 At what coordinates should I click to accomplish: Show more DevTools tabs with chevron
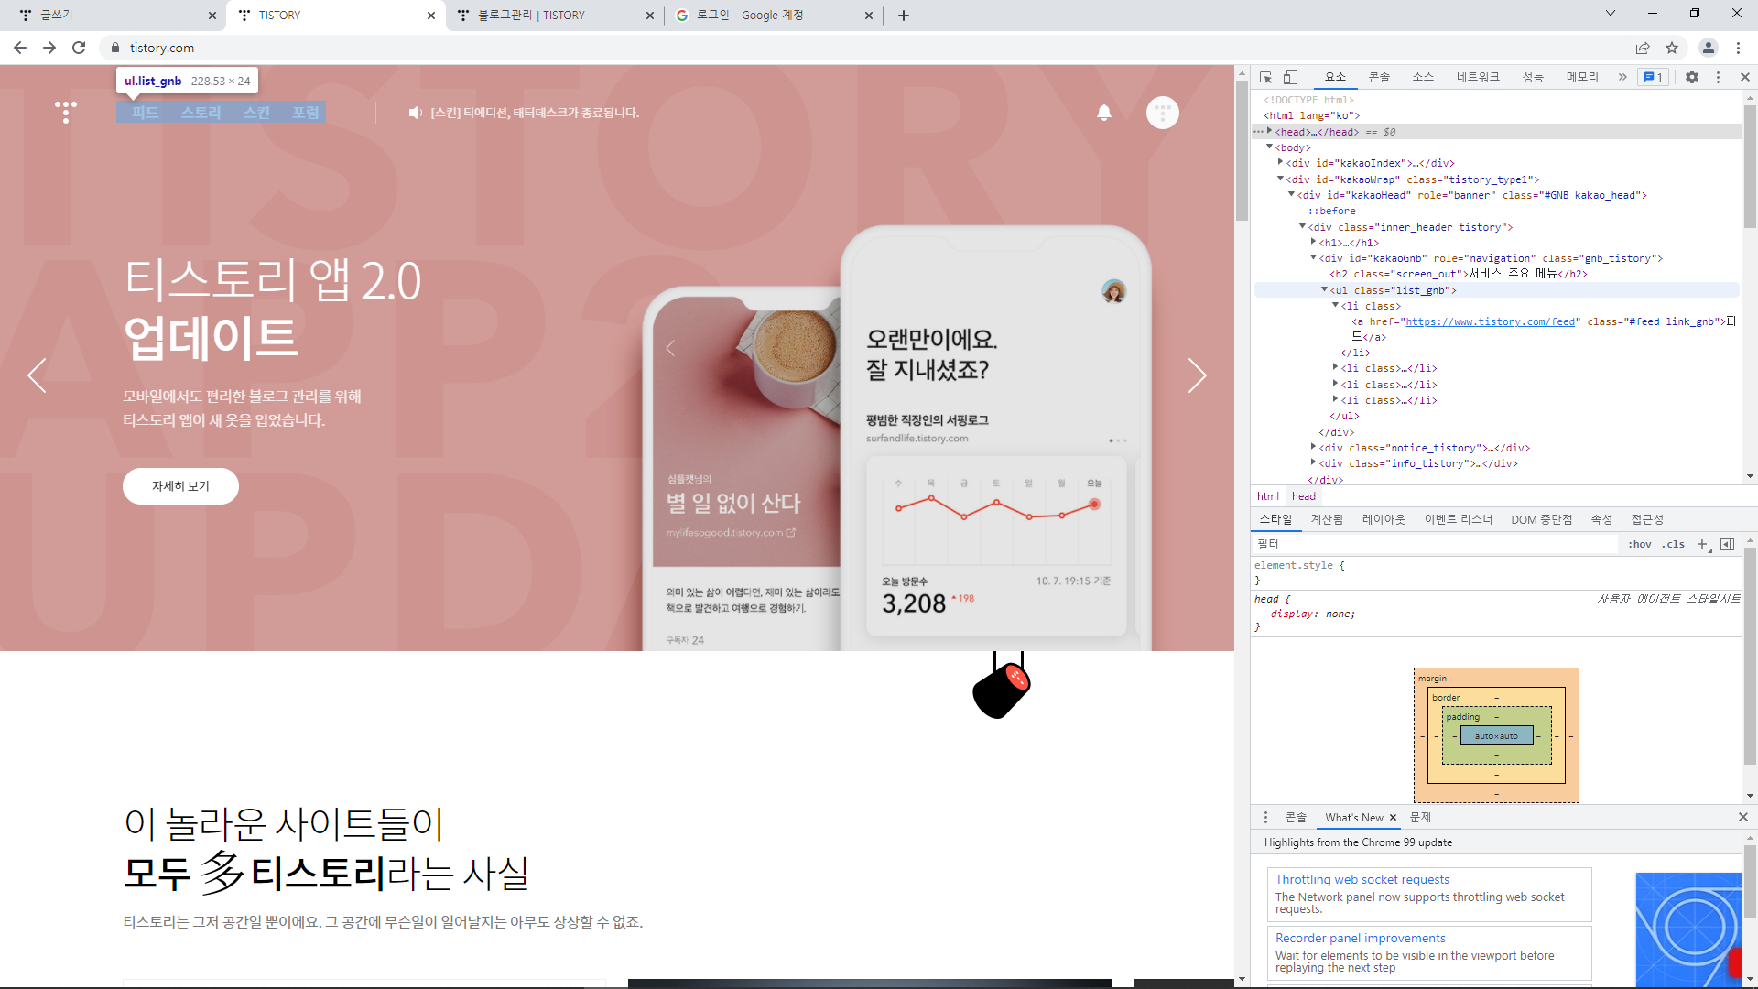coord(1622,78)
